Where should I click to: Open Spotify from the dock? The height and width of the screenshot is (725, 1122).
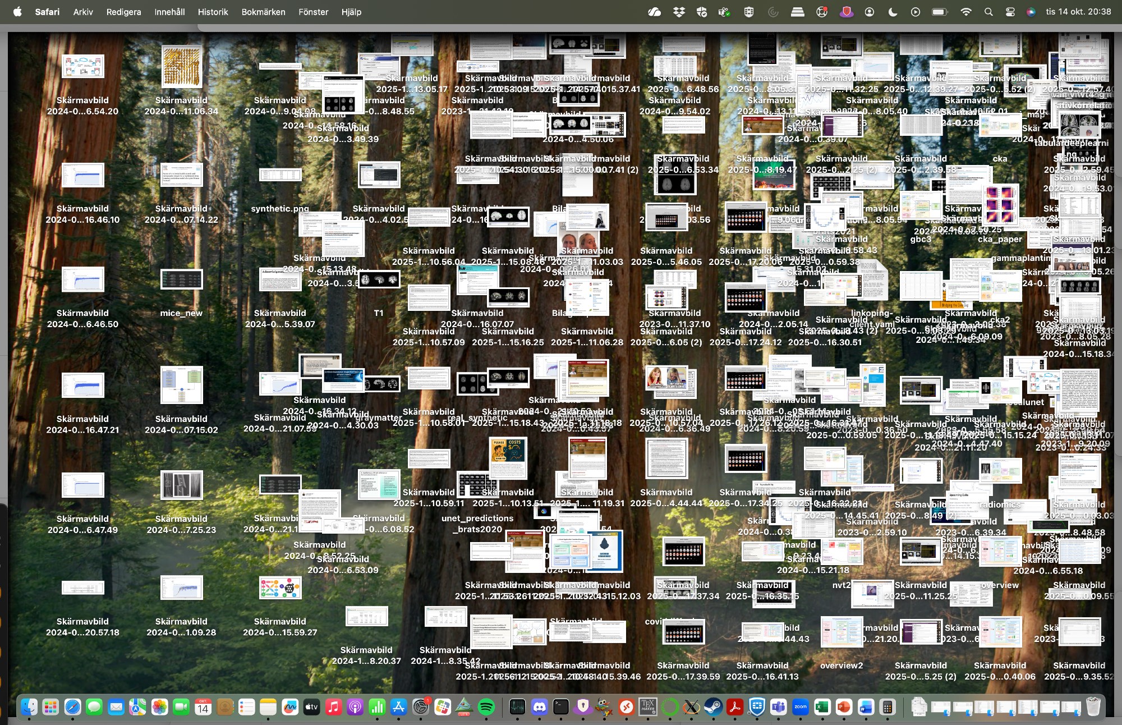click(486, 707)
